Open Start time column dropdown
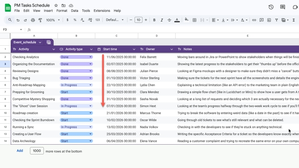Screen dimensions: 299x168 pos(134,49)
